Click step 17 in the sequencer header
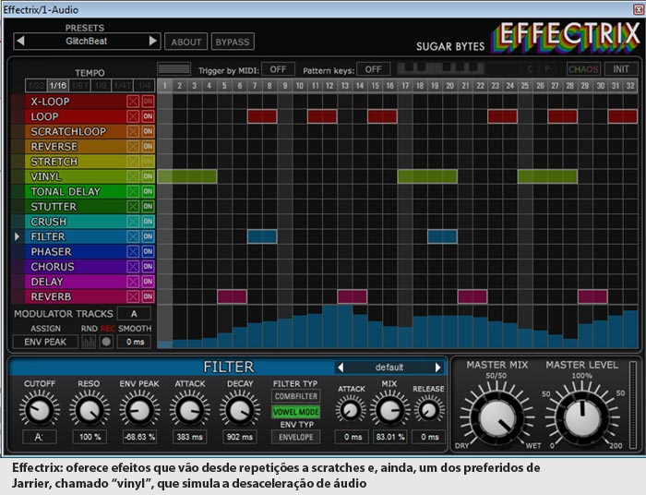646x495 pixels. 405,86
